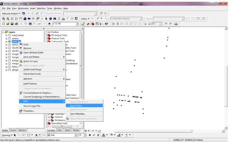Toggle the gfhgjh layer checkbox
The width and height of the screenshot is (229, 142).
point(10,70)
